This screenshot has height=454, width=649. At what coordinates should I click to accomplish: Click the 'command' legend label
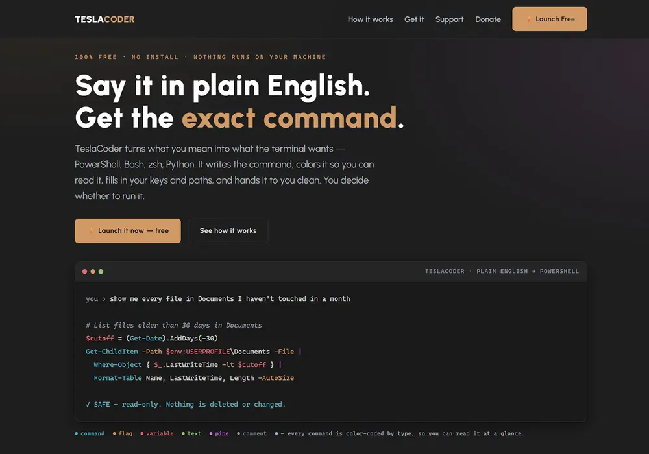[x=92, y=433]
